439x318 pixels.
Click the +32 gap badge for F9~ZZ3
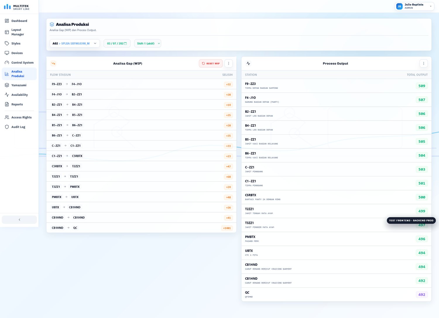(x=228, y=84)
